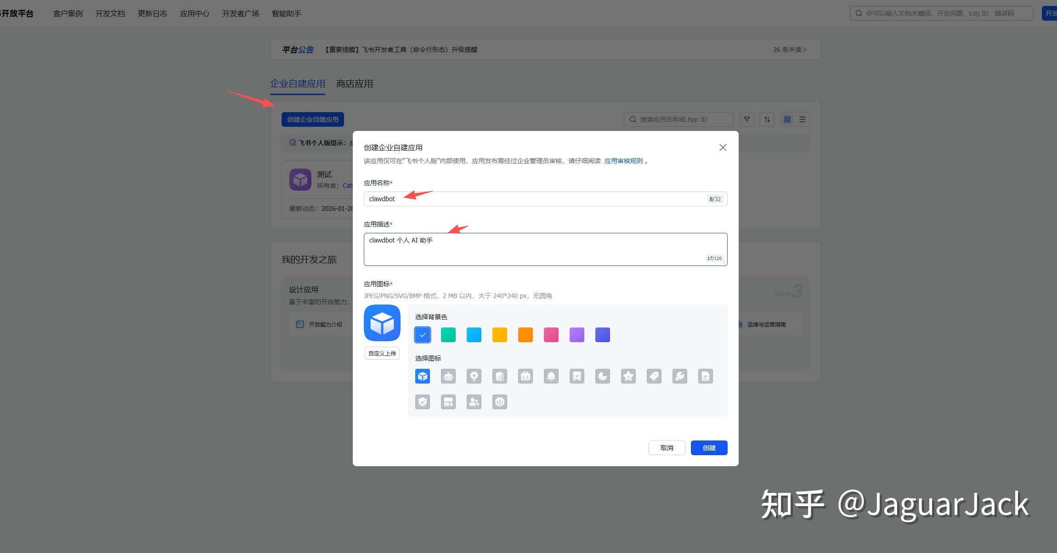The height and width of the screenshot is (553, 1057).
Task: Open the 应用审核规则 link
Action: [x=623, y=161]
